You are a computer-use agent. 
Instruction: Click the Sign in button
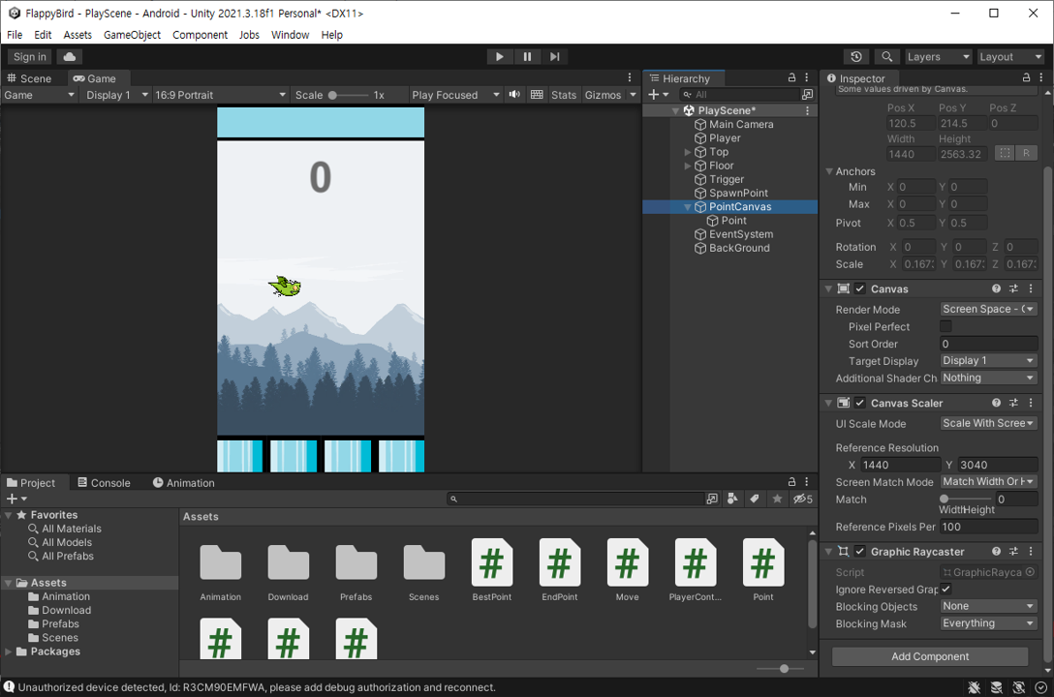pyautogui.click(x=30, y=57)
